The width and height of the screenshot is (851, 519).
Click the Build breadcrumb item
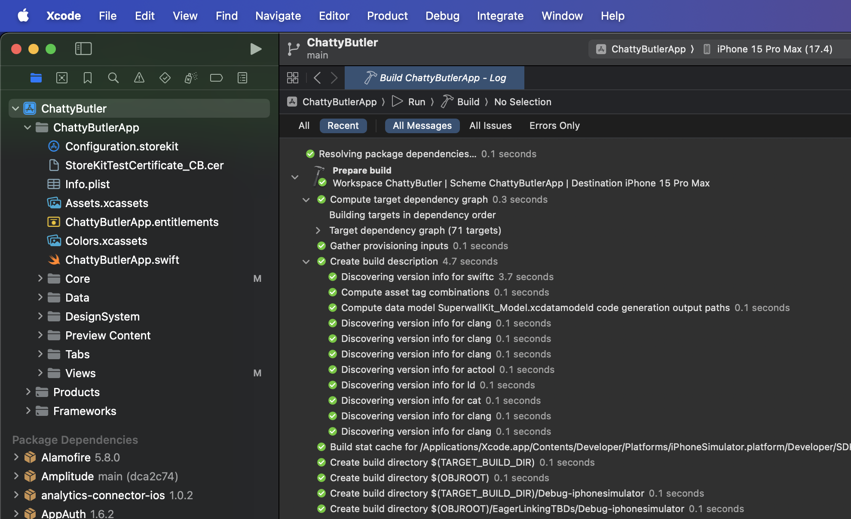460,102
